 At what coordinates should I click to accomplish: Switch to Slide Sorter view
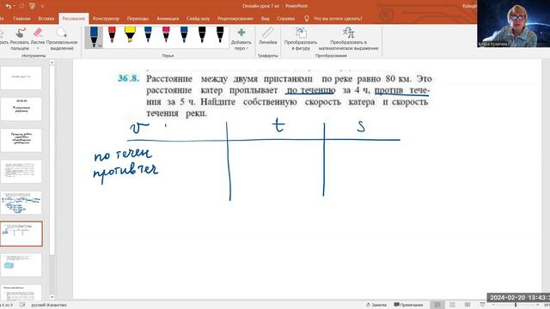click(x=452, y=305)
